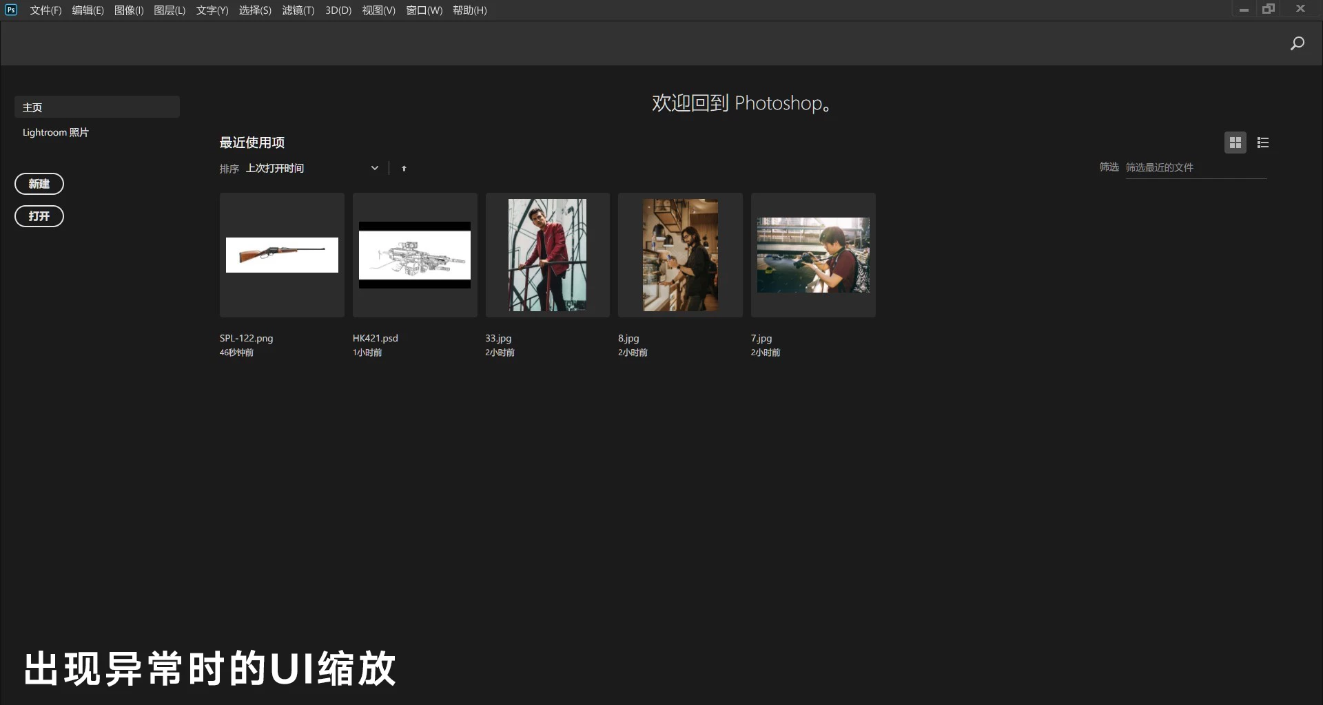Open the 图像(I) menu
1323x705 pixels.
pos(129,10)
